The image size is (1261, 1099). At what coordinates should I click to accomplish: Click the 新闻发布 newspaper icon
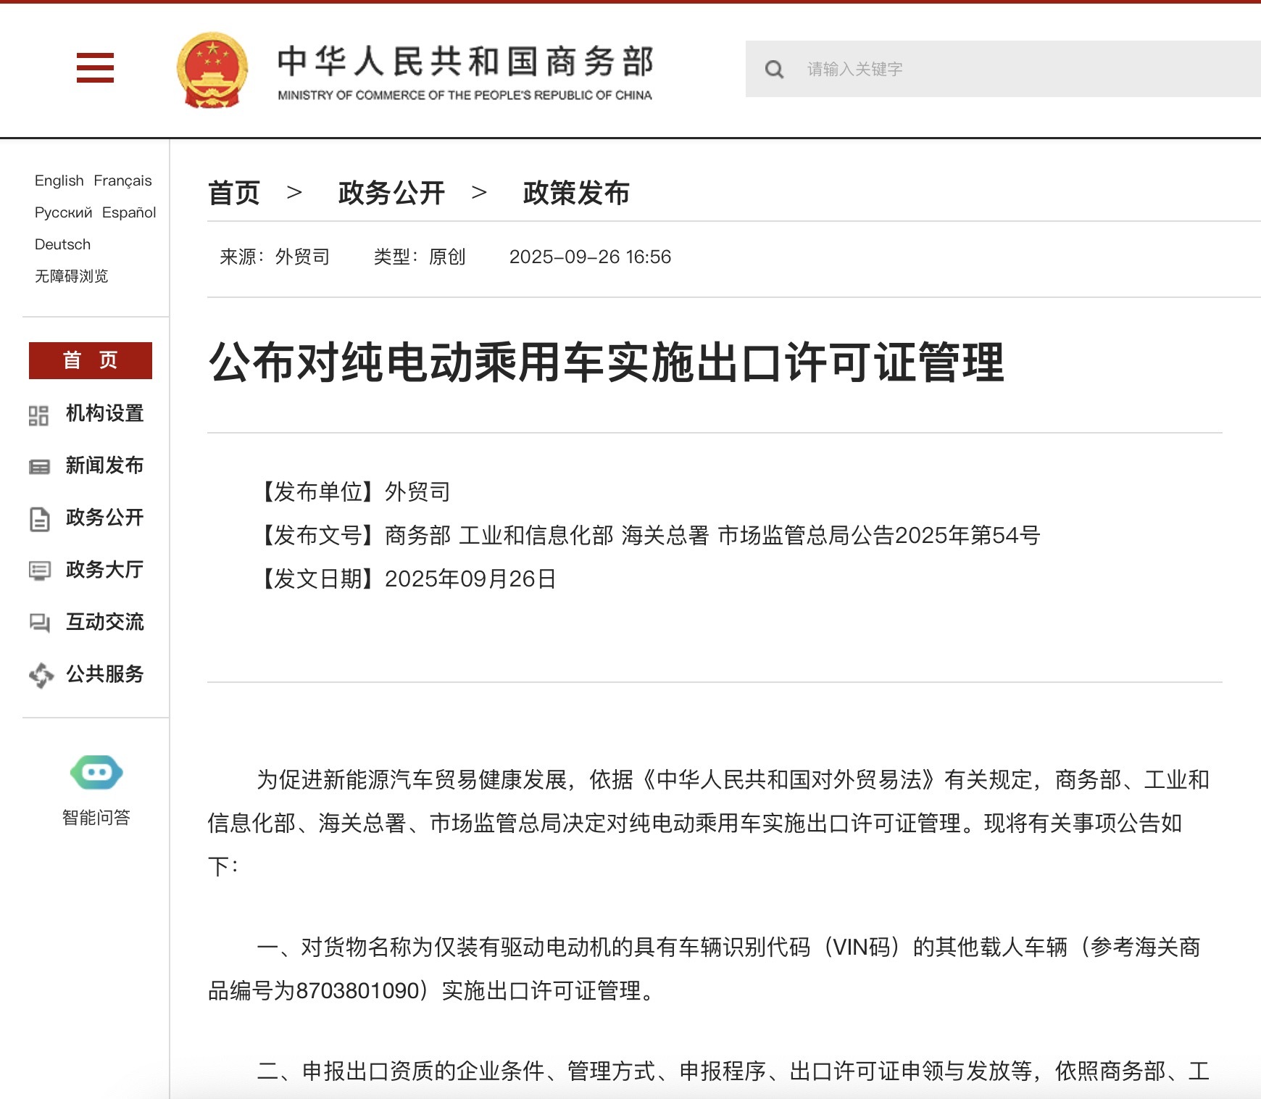[x=39, y=467]
